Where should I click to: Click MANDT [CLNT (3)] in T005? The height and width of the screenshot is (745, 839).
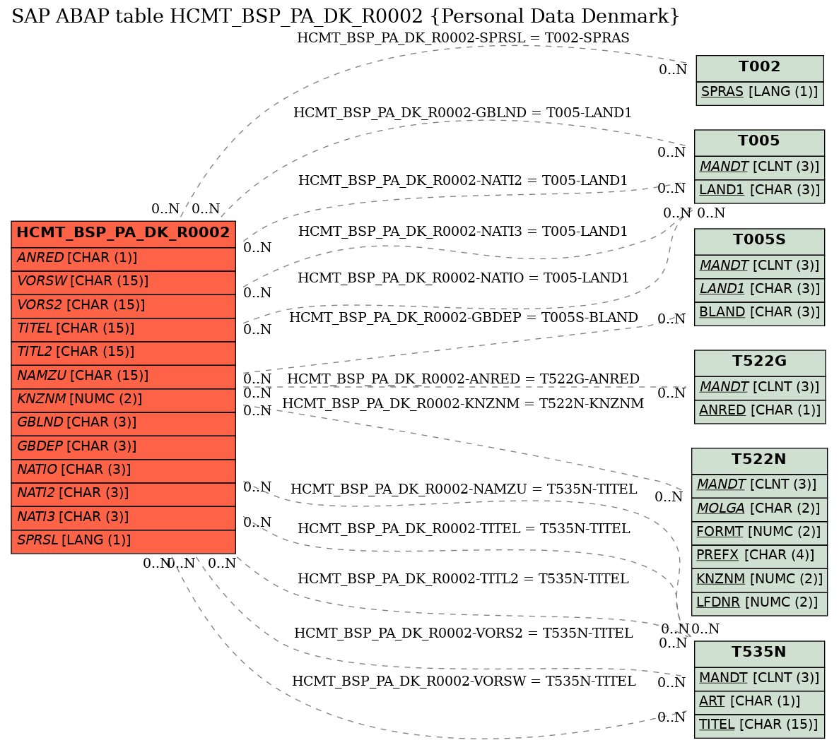pyautogui.click(x=758, y=168)
